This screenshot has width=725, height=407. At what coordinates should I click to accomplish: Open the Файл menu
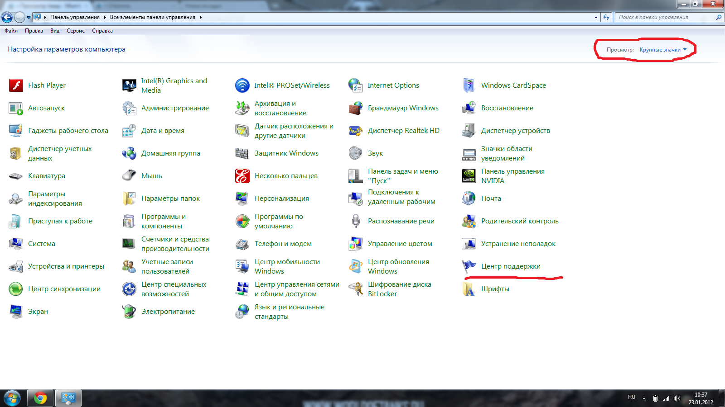click(11, 31)
